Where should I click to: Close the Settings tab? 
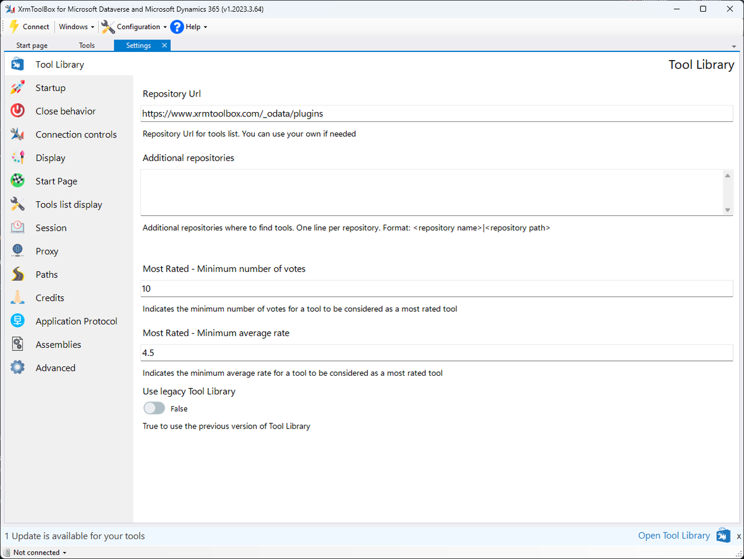(x=164, y=45)
